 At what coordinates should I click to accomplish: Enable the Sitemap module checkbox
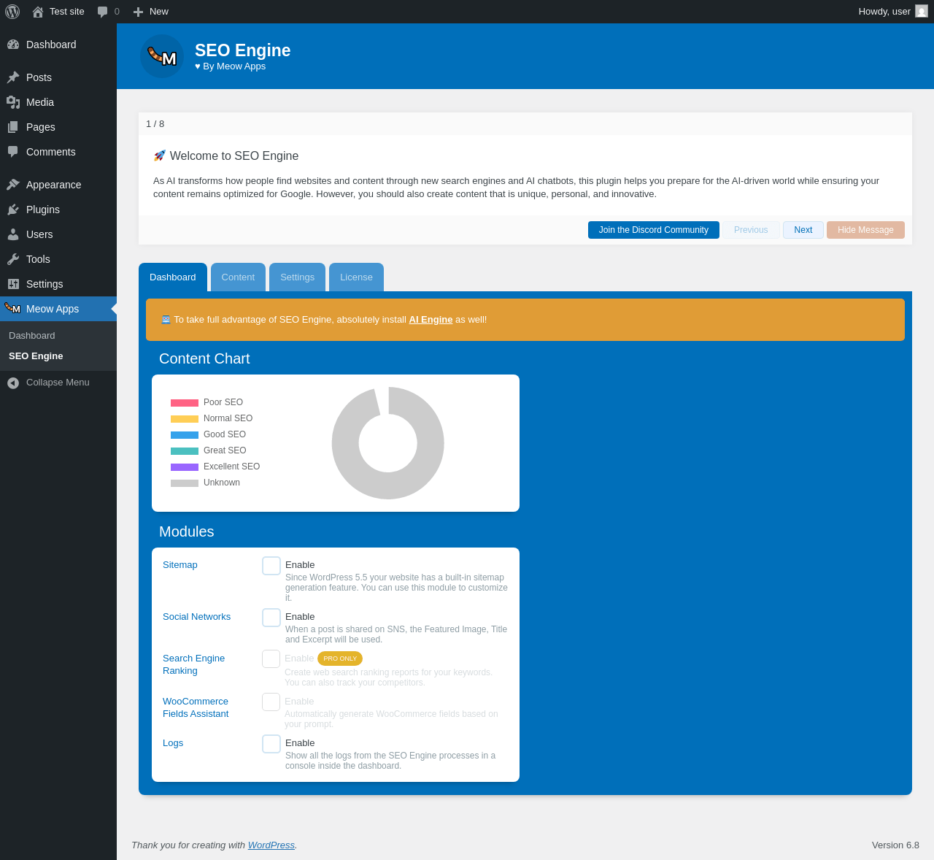click(271, 566)
